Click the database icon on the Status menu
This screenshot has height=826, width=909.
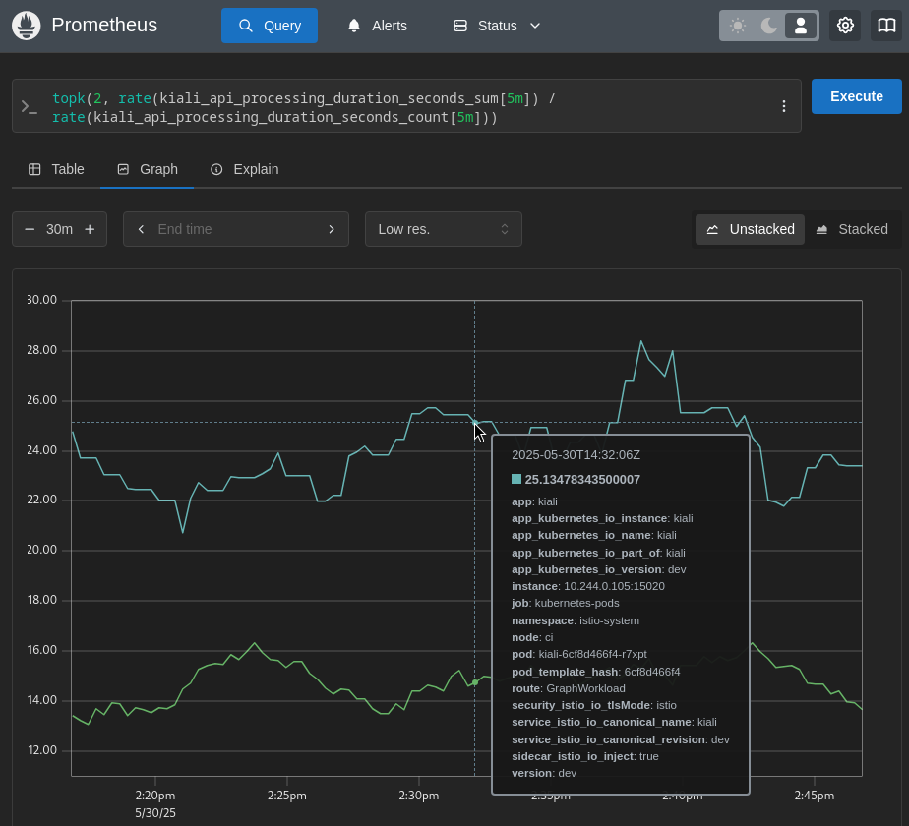(x=460, y=25)
